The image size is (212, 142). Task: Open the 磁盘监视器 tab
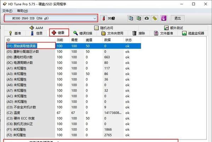(193, 33)
